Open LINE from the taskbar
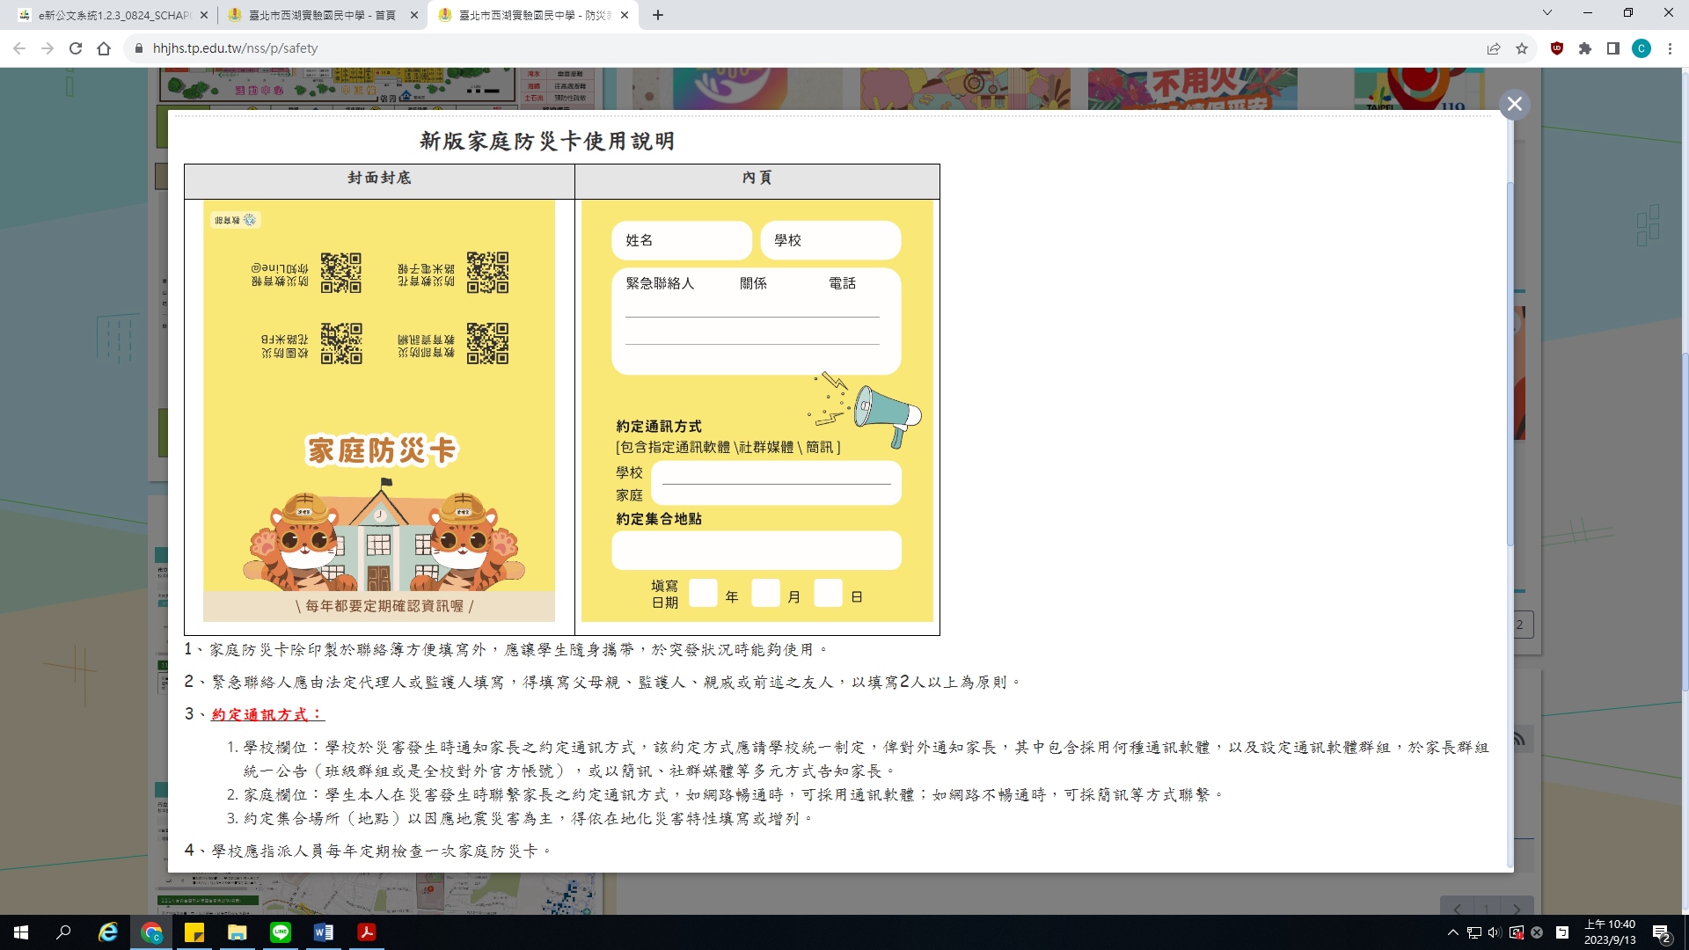1689x950 pixels. pos(281,932)
